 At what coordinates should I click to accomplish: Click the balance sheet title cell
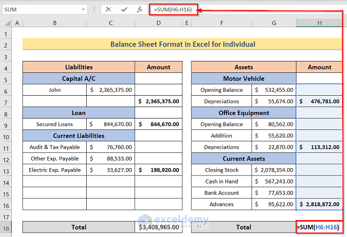[x=182, y=44]
